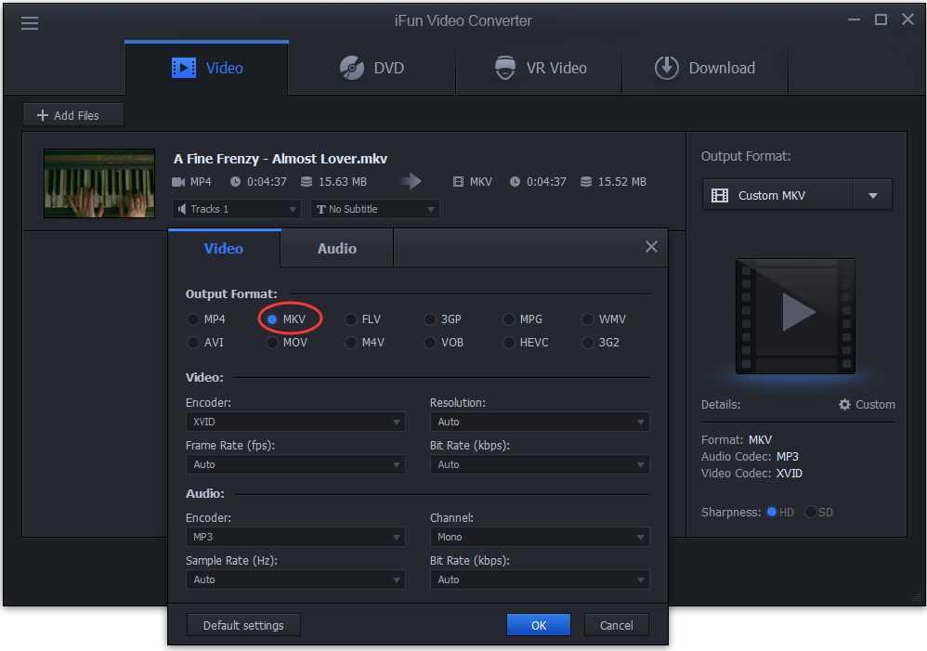The height and width of the screenshot is (651, 927).
Task: Open Custom details settings link
Action: coord(867,404)
